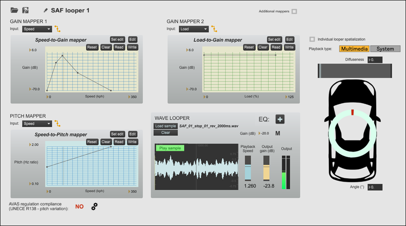Clear the Load-to-Gain mapper curve
This screenshot has height=226, width=406.
(263, 47)
